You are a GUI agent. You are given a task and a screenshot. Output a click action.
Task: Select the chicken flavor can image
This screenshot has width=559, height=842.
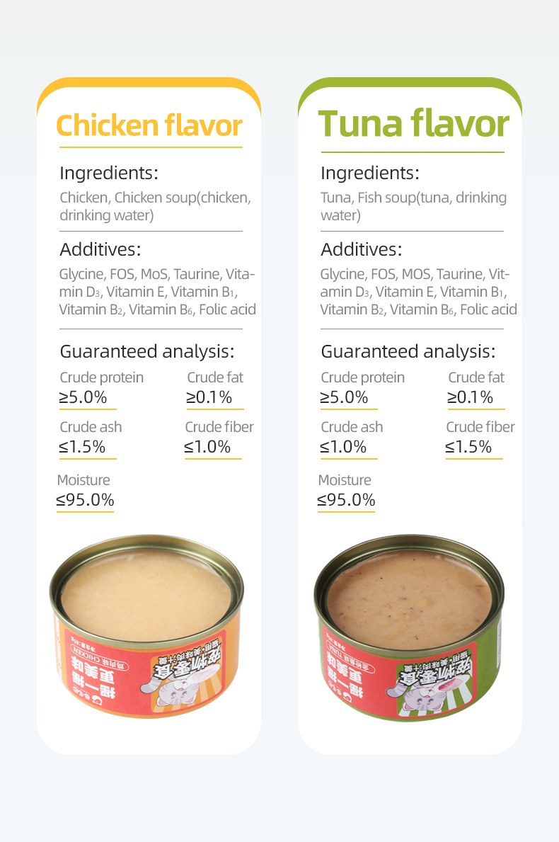[146, 626]
